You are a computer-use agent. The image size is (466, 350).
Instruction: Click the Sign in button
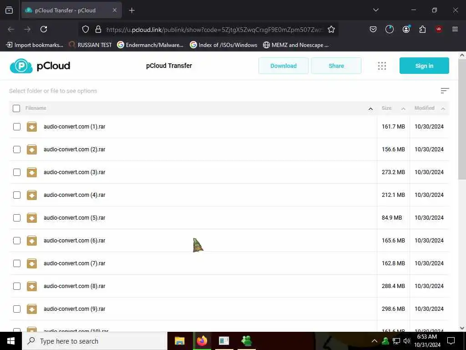[x=424, y=66]
